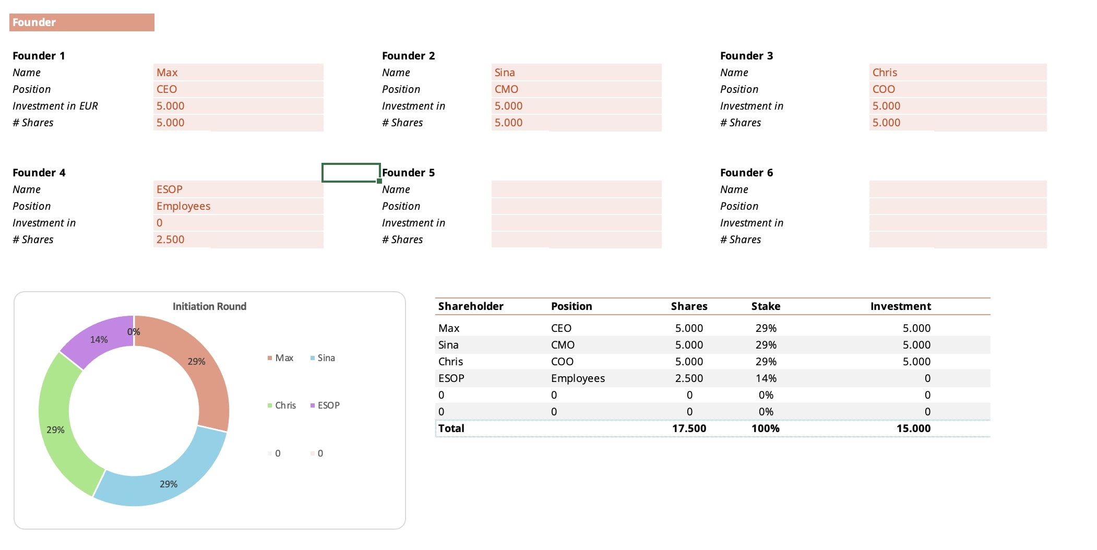
Task: Select the Stake column header
Action: [x=766, y=306]
